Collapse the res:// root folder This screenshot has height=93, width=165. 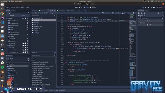click(x=7, y=66)
